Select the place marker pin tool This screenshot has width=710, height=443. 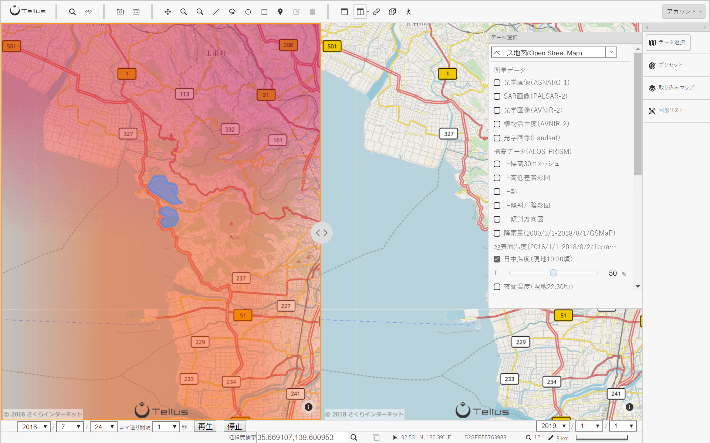(280, 12)
